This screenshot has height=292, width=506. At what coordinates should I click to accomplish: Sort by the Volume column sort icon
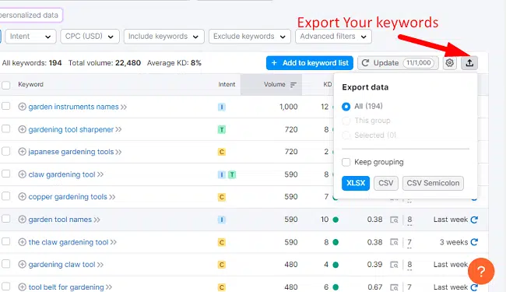293,85
